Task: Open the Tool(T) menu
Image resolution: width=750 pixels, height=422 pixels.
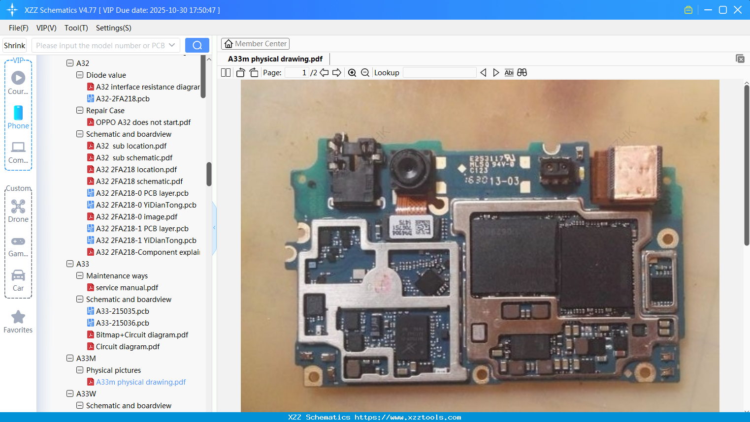Action: click(x=76, y=28)
